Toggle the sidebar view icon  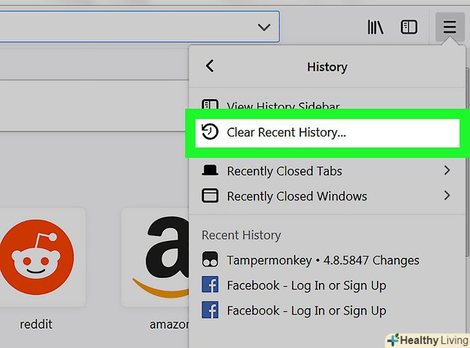tap(409, 28)
